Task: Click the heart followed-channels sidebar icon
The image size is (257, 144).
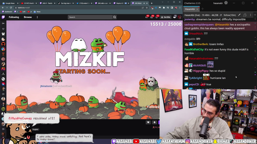Action: click(3, 29)
